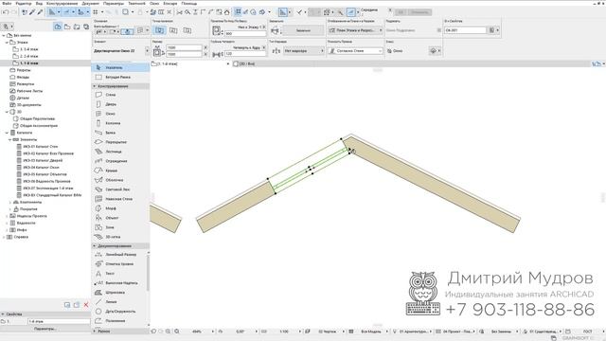This screenshot has width=606, height=341.
Task: Select the Skylight tool
Action: point(120,189)
